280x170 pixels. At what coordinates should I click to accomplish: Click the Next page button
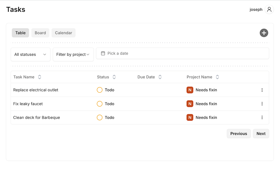coord(261,134)
